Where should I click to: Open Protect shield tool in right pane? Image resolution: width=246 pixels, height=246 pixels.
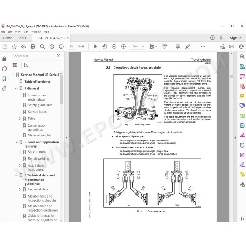click(x=242, y=145)
